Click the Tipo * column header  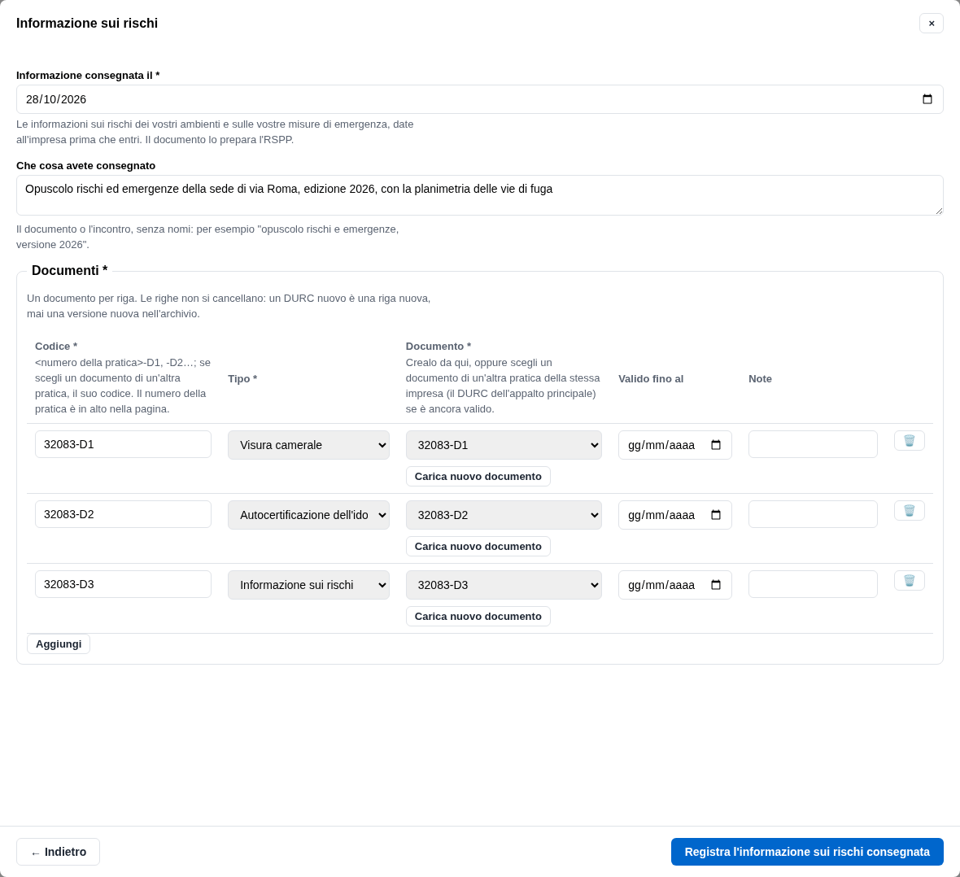point(242,379)
